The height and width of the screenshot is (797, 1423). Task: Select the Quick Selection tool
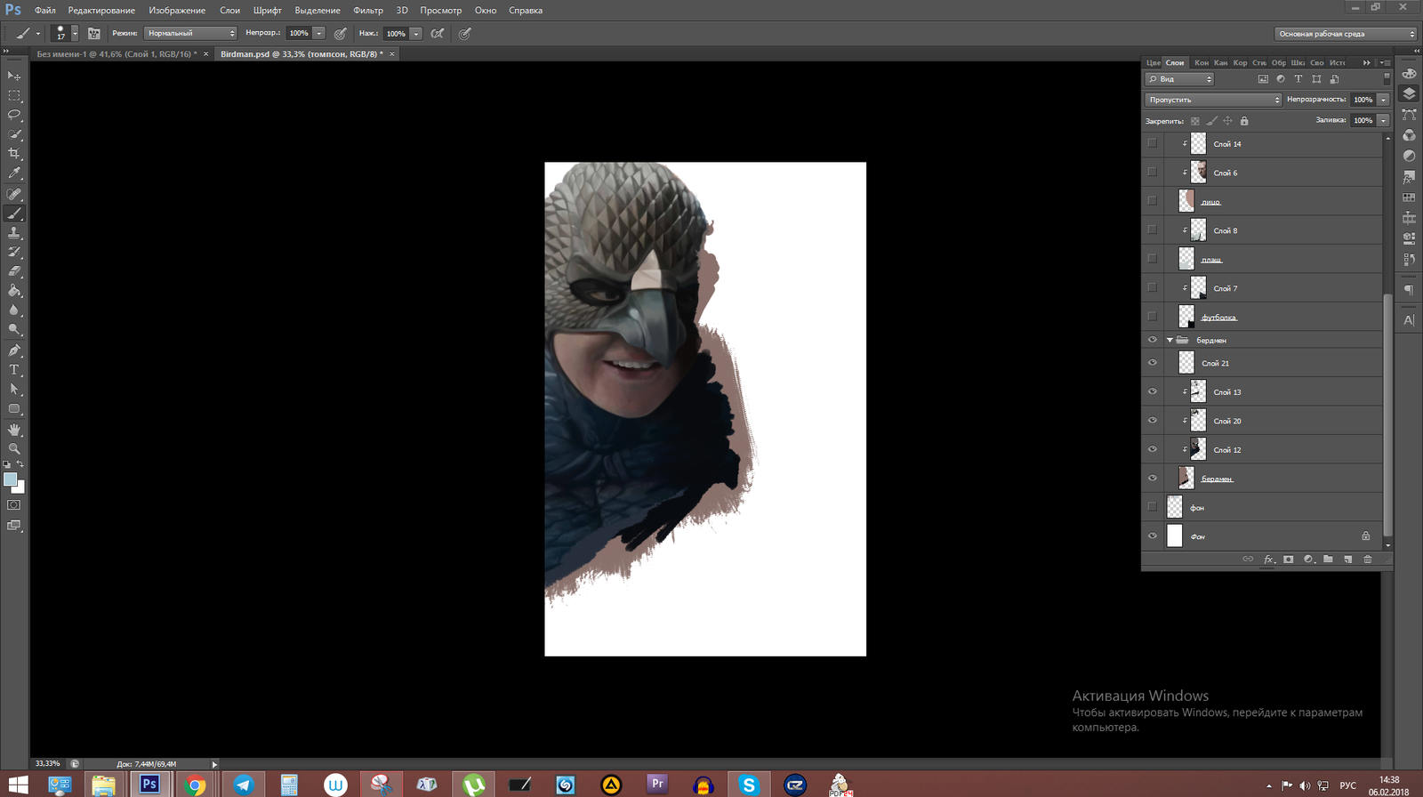click(14, 134)
